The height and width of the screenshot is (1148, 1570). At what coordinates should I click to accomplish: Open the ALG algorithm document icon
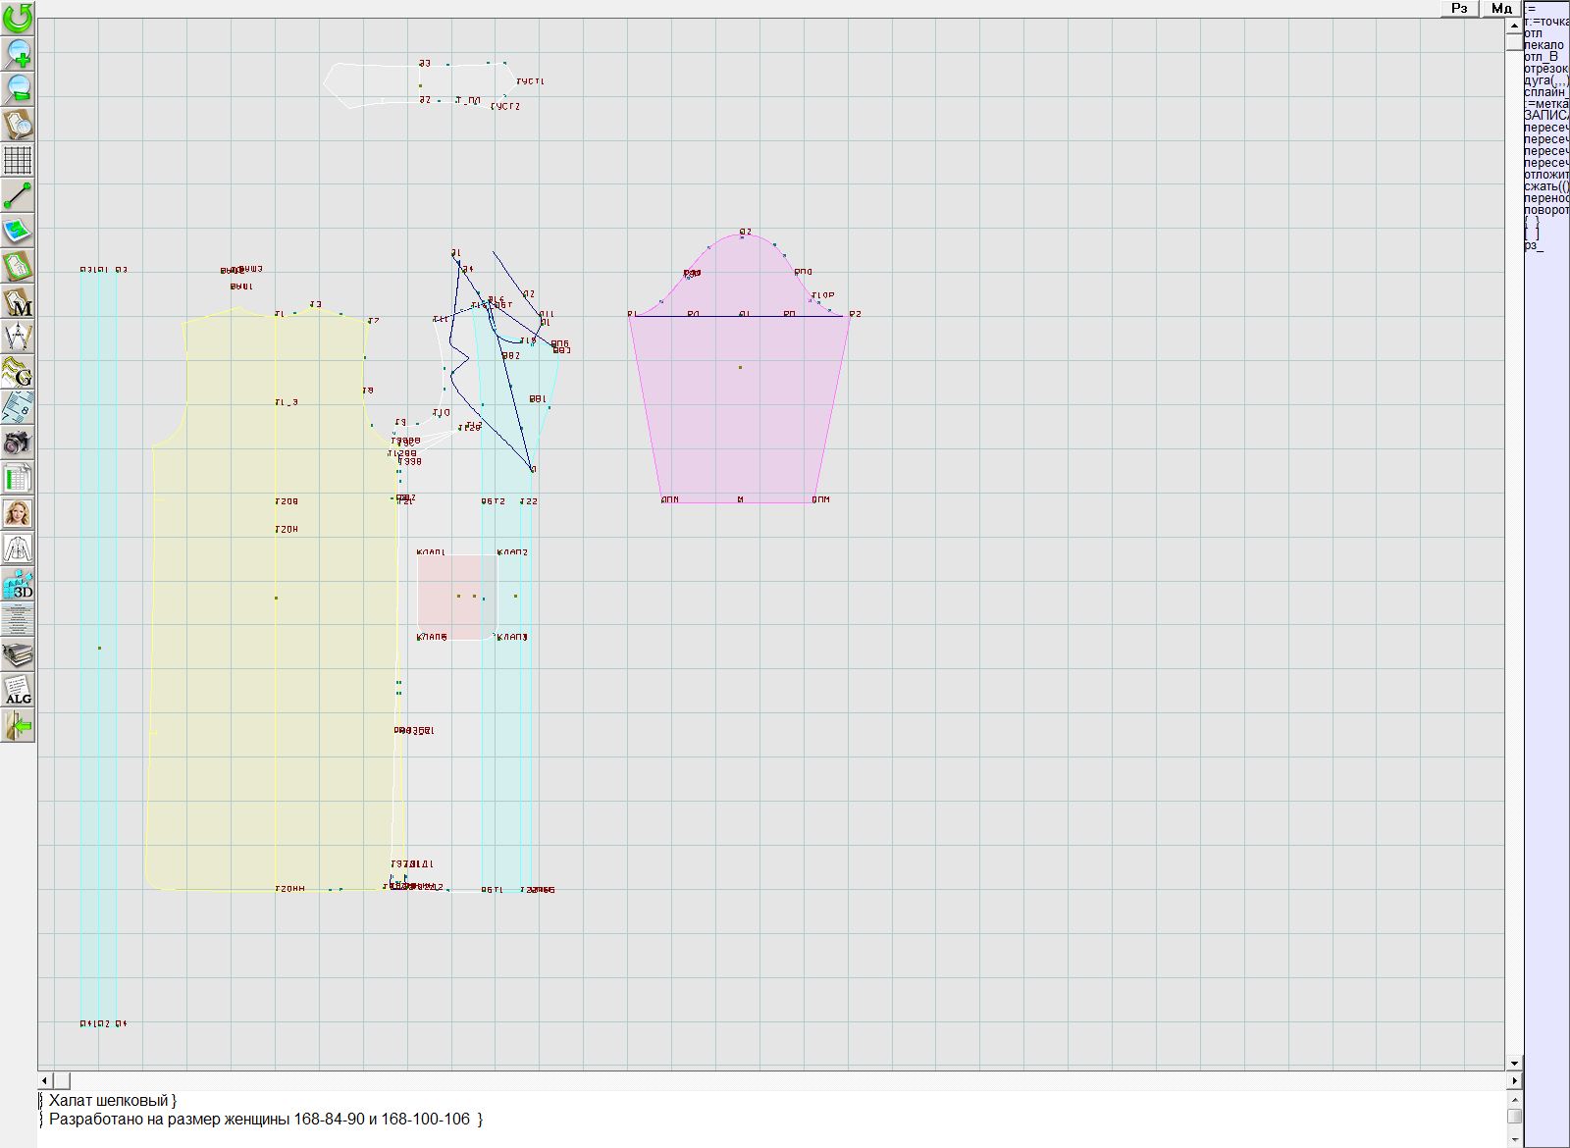click(18, 690)
